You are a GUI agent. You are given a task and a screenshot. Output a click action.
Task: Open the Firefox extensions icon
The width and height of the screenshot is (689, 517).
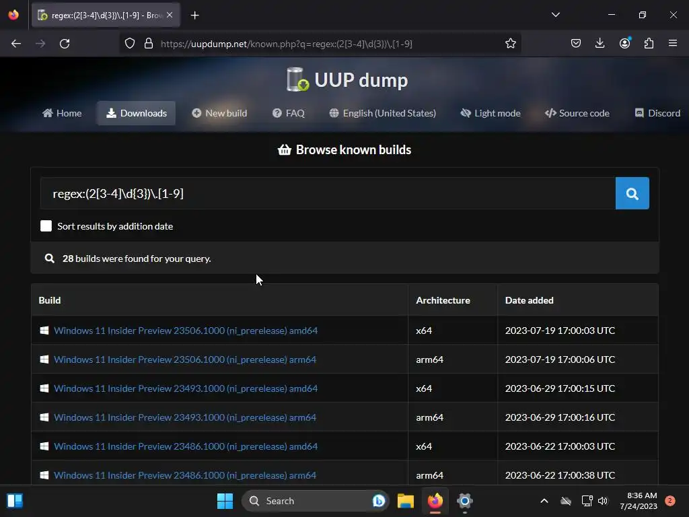tap(649, 44)
